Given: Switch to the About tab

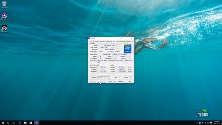Looking at the screenshot, I should click(x=130, y=42).
